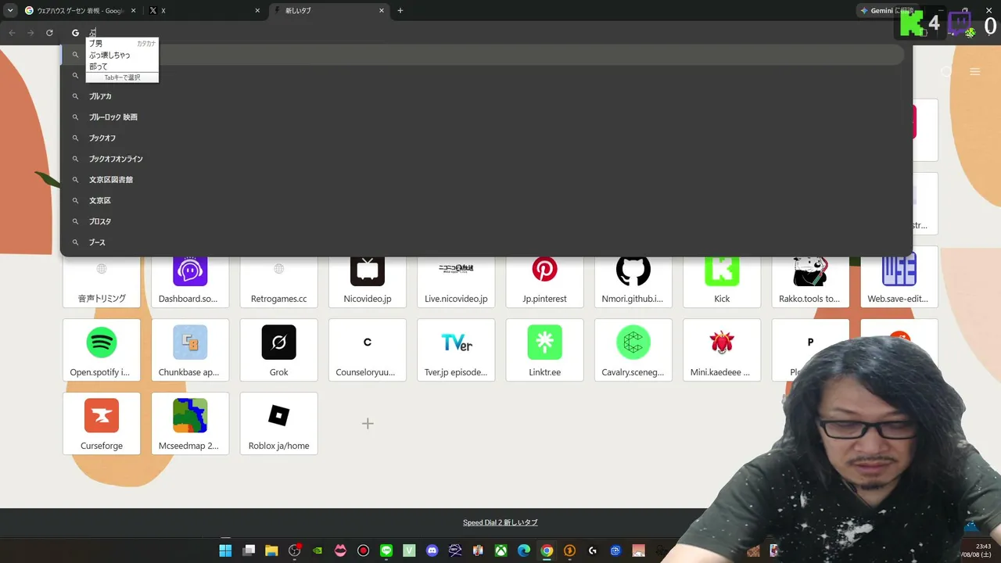Open the Speed Dial 2 新しいタブ link

point(500,522)
